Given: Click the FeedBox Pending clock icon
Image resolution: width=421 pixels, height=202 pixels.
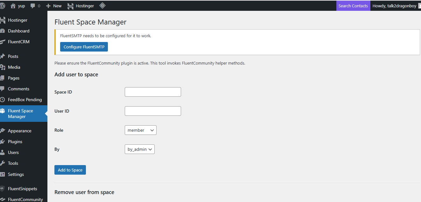Looking at the screenshot, I should [x=3, y=100].
